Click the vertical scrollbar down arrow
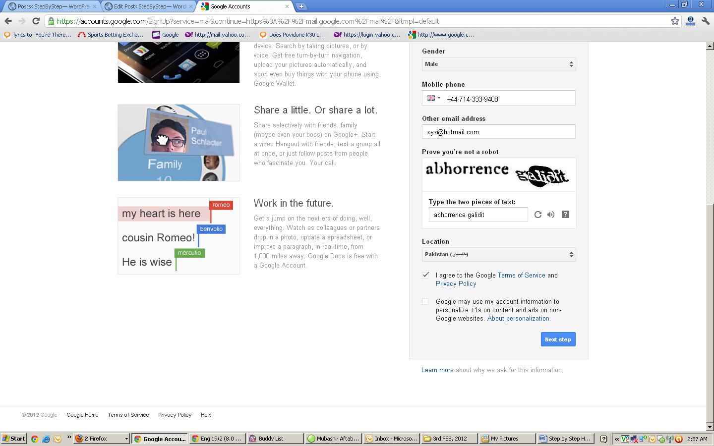 coord(710,427)
